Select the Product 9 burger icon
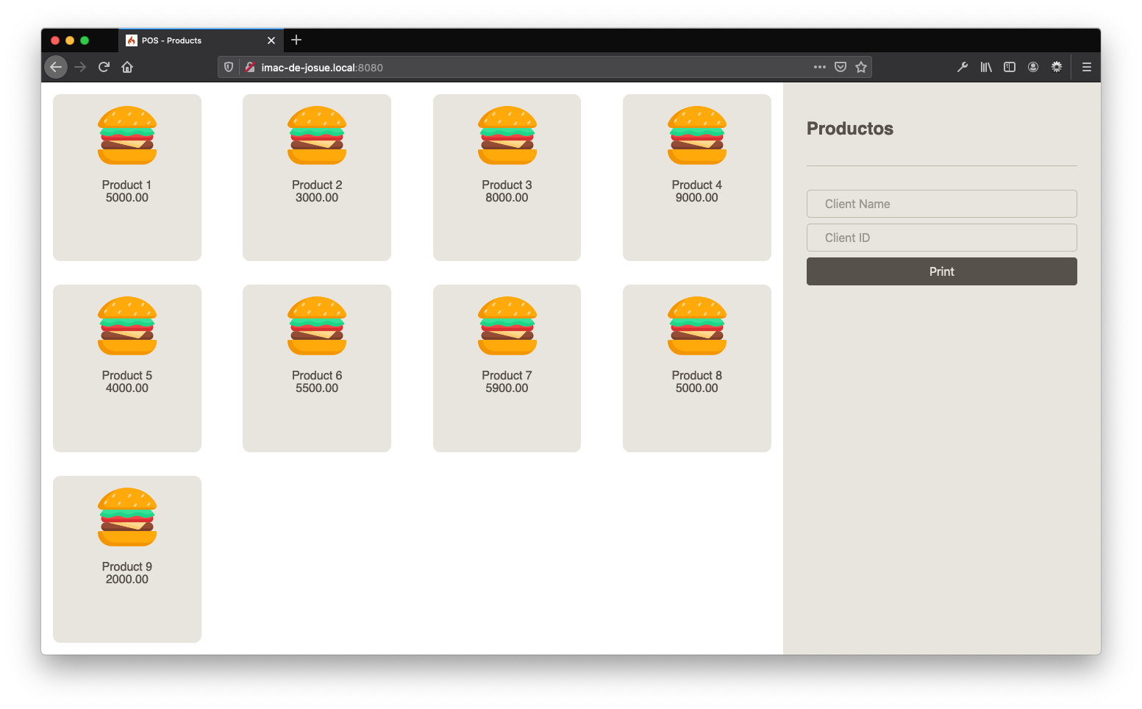 126,517
